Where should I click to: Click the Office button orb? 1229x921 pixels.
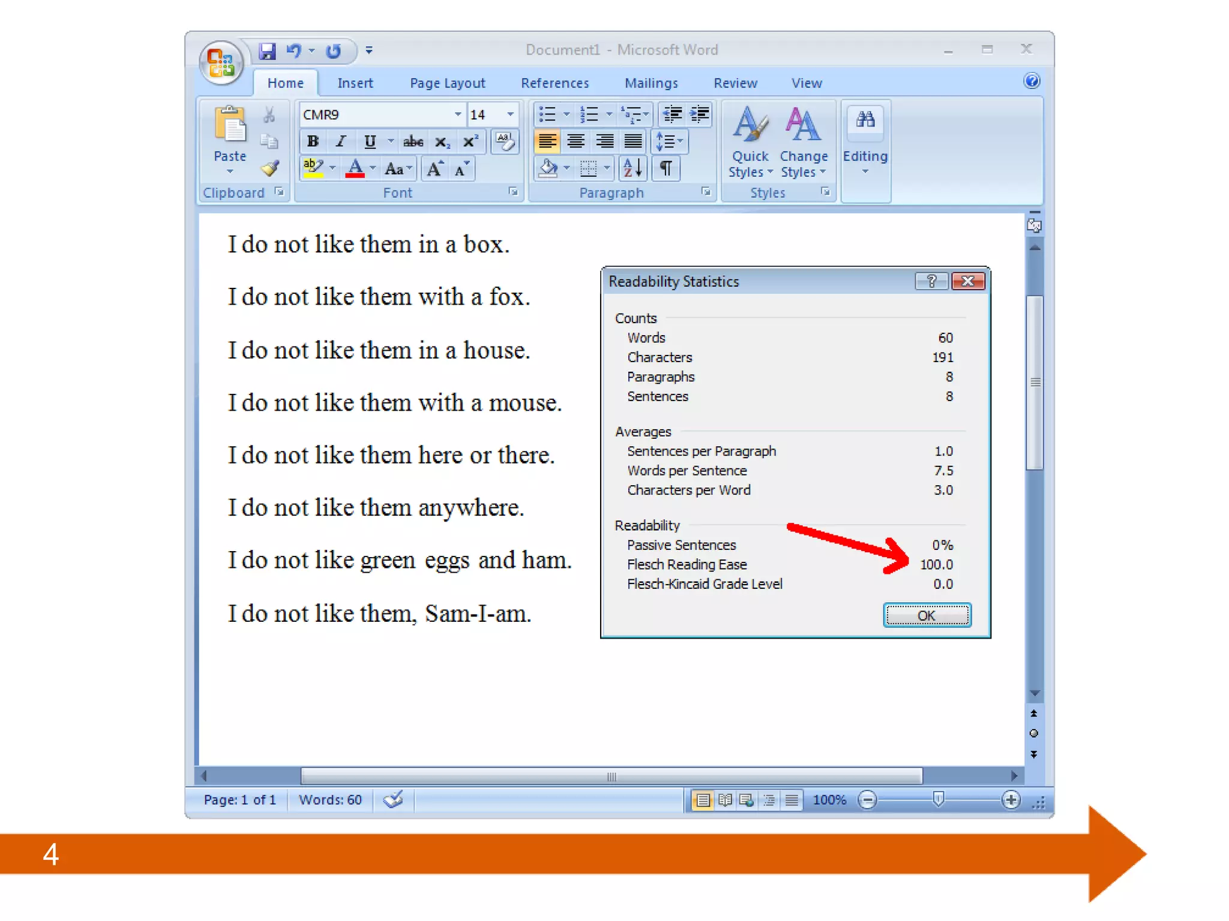click(221, 62)
